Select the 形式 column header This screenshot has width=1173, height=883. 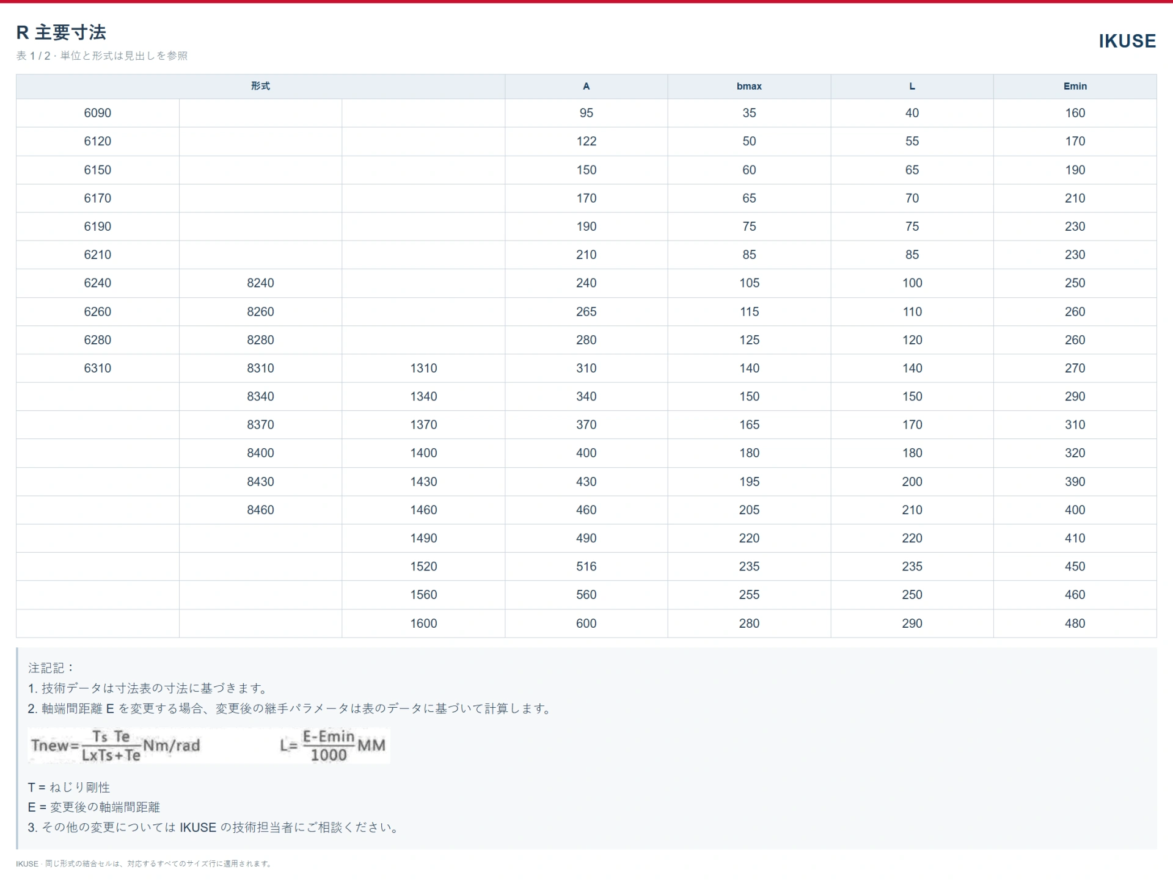260,86
